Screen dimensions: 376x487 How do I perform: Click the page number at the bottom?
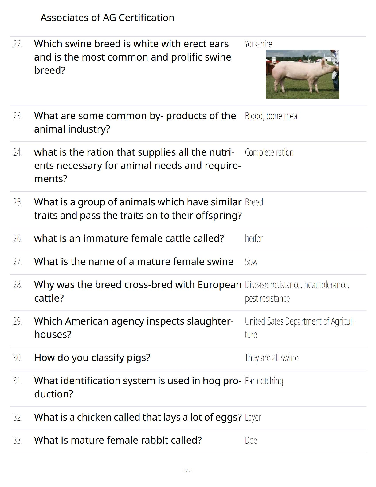[188, 470]
